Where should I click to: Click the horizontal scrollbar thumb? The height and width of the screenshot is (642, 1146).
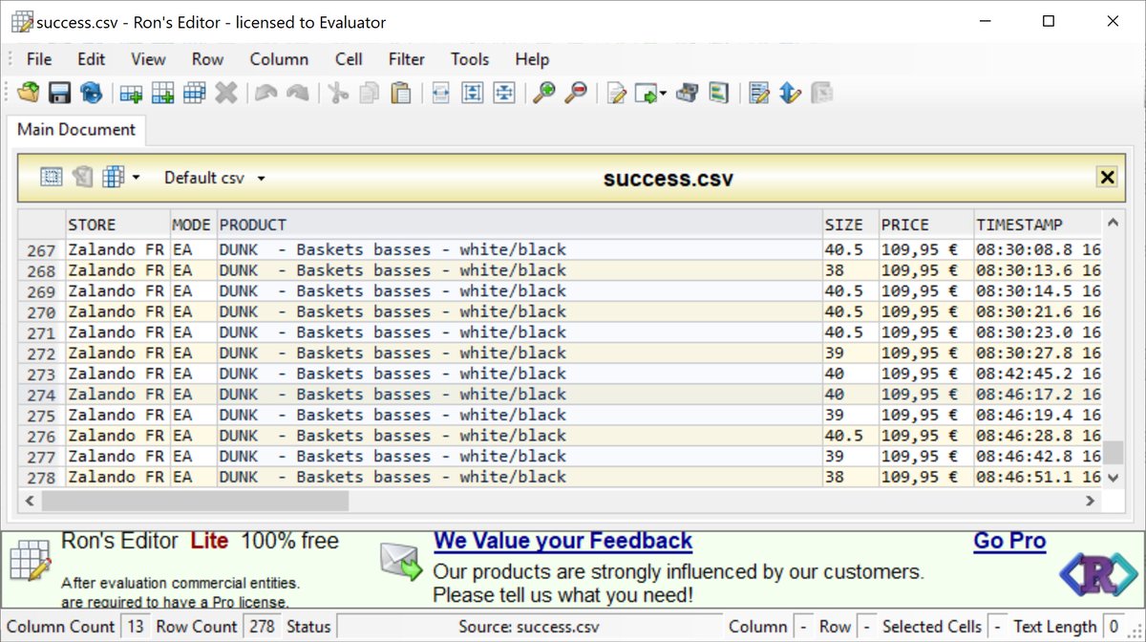tap(195, 500)
